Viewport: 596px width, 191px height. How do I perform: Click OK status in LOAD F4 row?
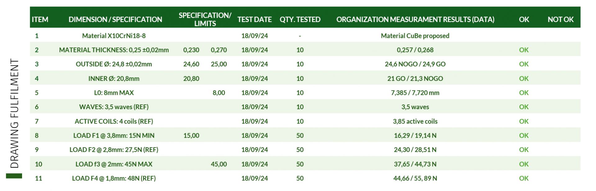(x=524, y=178)
